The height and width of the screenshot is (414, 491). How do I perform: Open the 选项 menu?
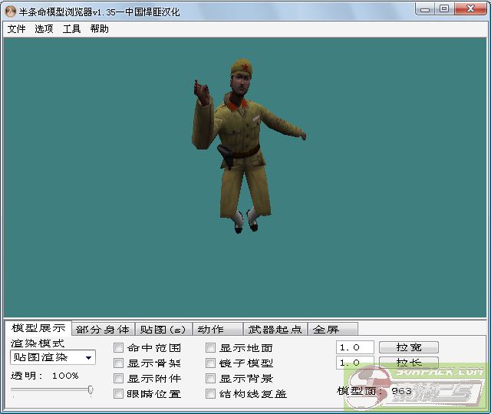point(44,28)
